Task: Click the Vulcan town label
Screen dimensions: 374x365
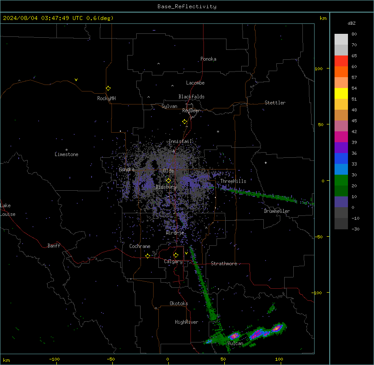Action: point(236,343)
